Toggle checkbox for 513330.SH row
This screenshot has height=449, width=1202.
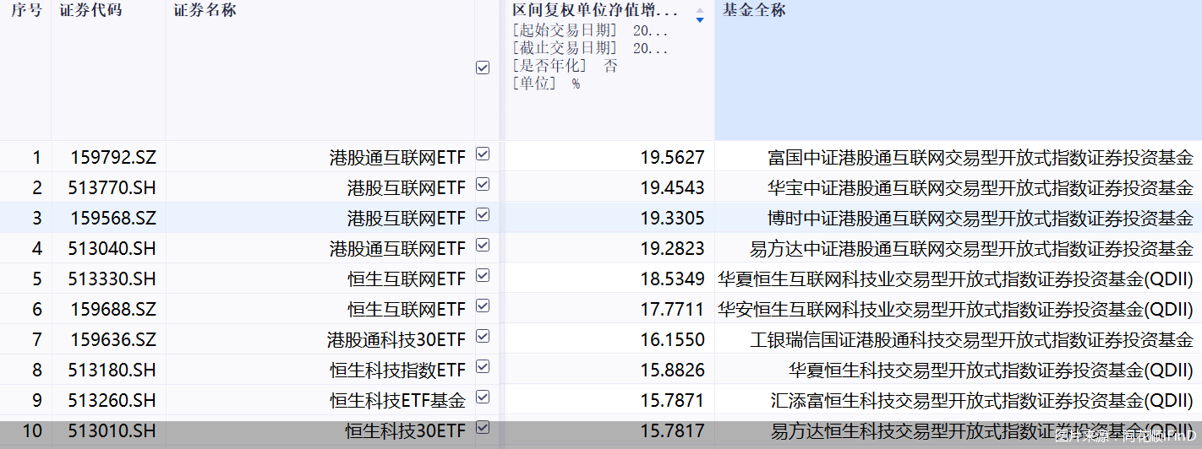[x=483, y=276]
